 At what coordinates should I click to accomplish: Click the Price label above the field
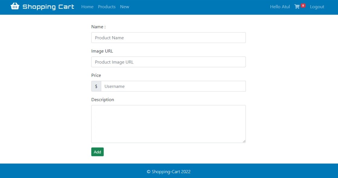[x=96, y=75]
